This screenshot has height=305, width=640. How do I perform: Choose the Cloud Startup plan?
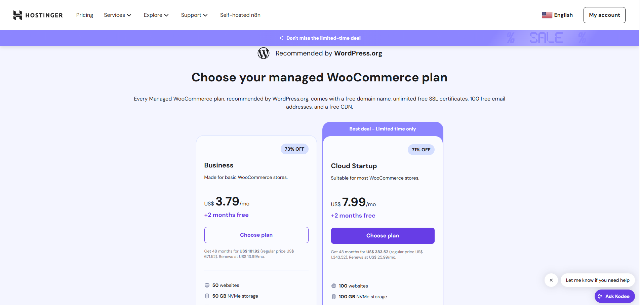click(383, 236)
